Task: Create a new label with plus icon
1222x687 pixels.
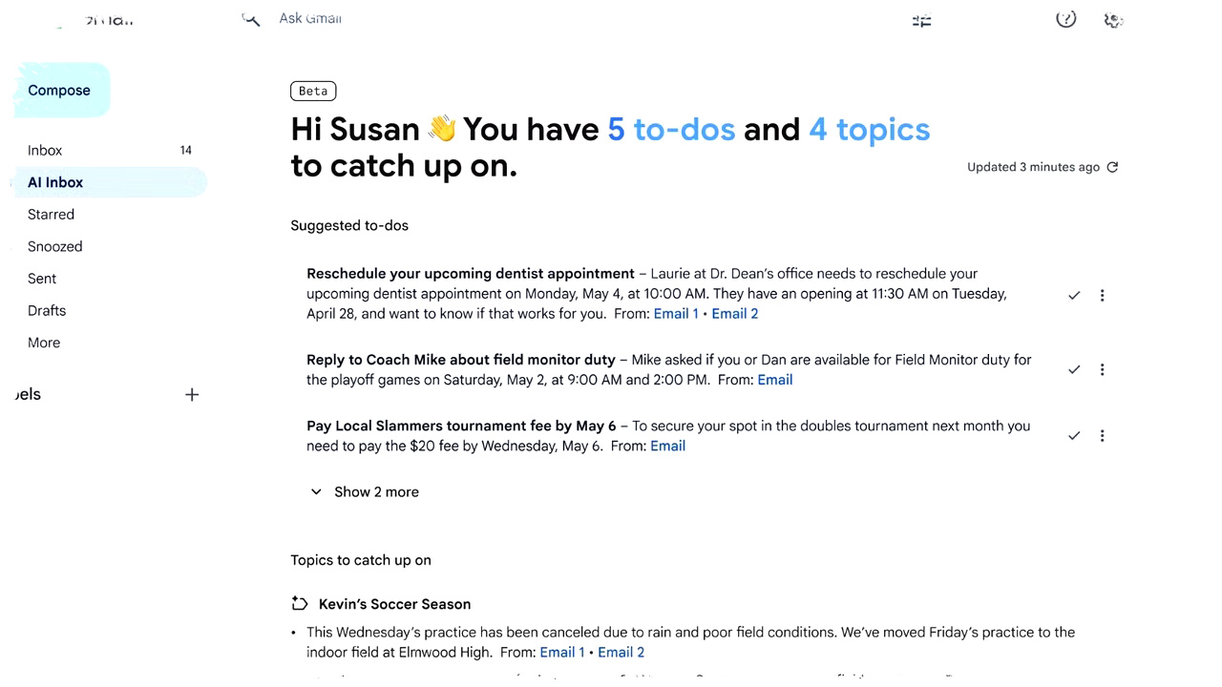Action: tap(192, 394)
